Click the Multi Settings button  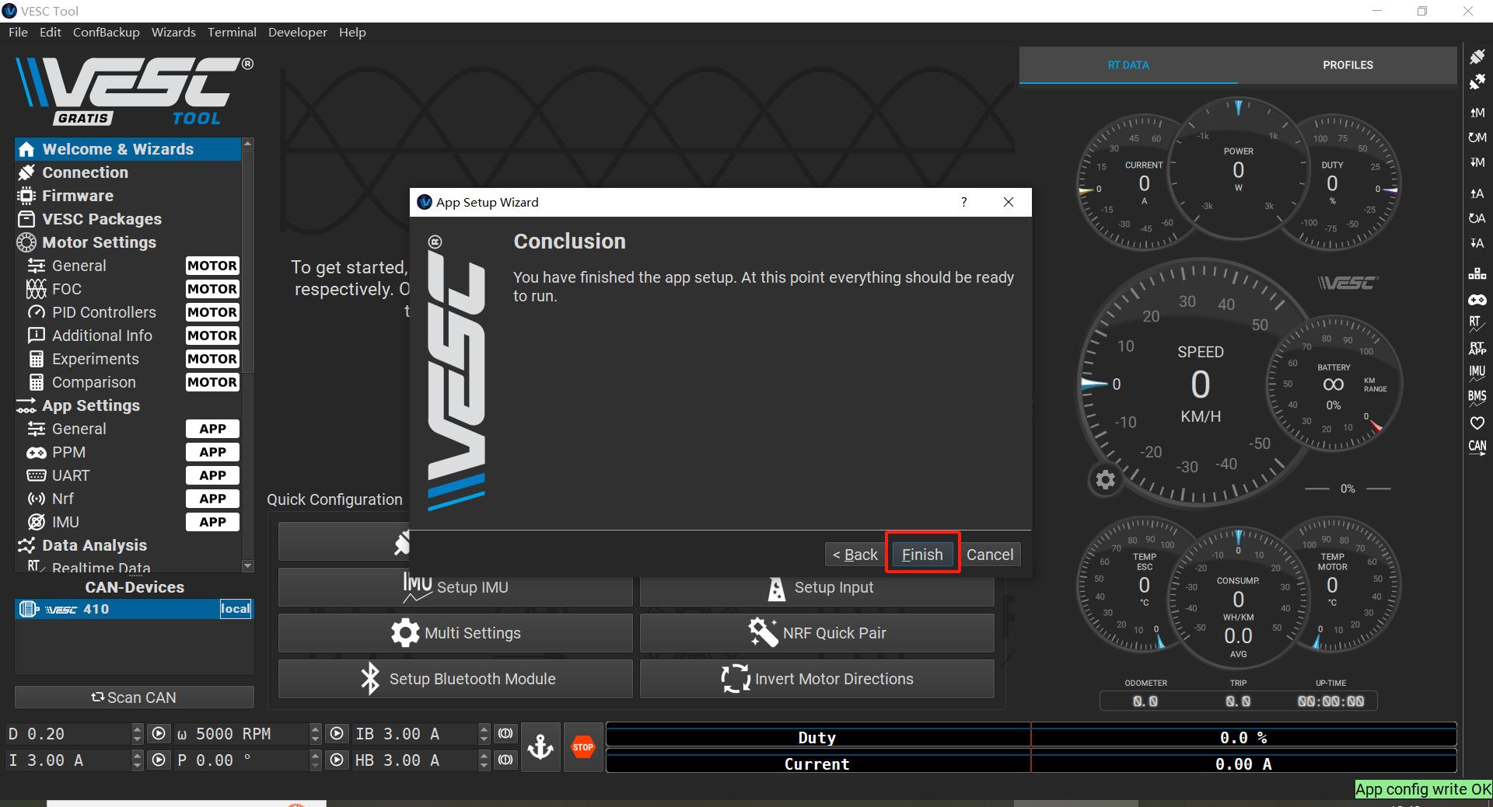pyautogui.click(x=456, y=633)
